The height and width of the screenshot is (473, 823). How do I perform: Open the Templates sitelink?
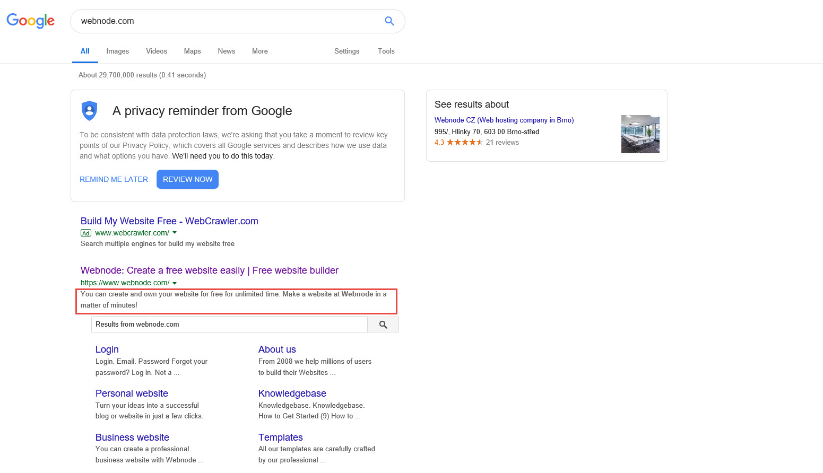tap(281, 437)
